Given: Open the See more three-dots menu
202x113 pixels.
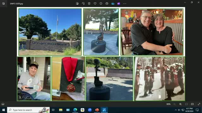Looking at the screenshot, I should click(125, 3).
